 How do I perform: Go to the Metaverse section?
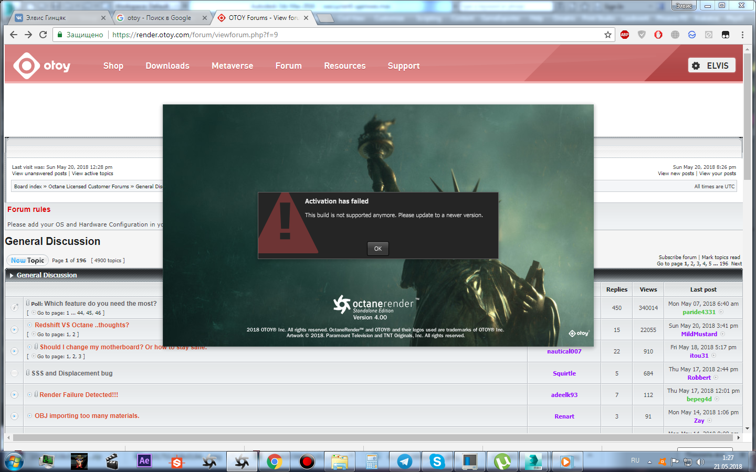232,66
